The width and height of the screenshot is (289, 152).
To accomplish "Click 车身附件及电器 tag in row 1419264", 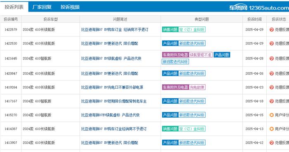I will point(175,87).
